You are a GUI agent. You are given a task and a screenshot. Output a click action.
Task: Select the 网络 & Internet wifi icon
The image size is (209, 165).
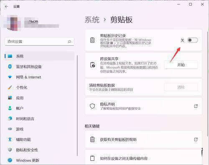coord(10,77)
